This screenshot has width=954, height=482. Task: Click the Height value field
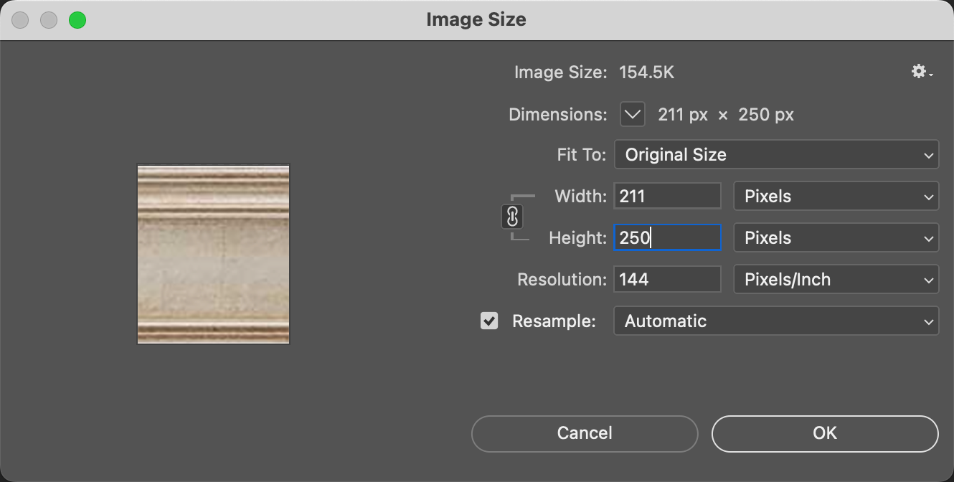click(x=667, y=238)
